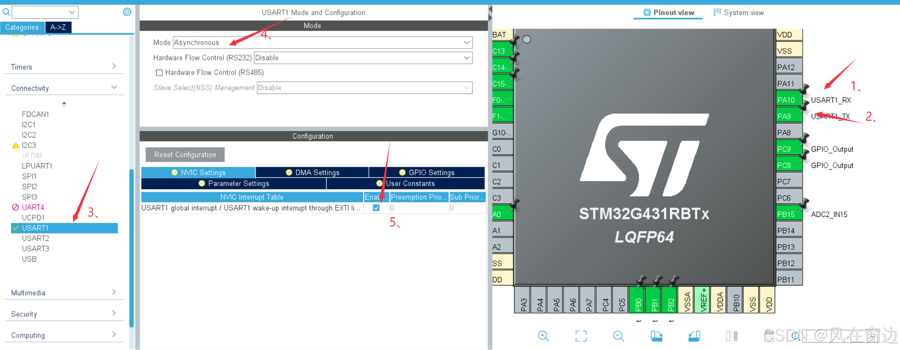The width and height of the screenshot is (900, 350).
Task: Rotate the chip clockwise
Action: (656, 336)
